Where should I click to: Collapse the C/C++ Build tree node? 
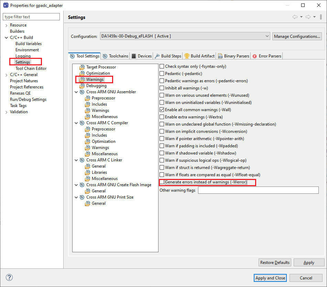(6, 38)
